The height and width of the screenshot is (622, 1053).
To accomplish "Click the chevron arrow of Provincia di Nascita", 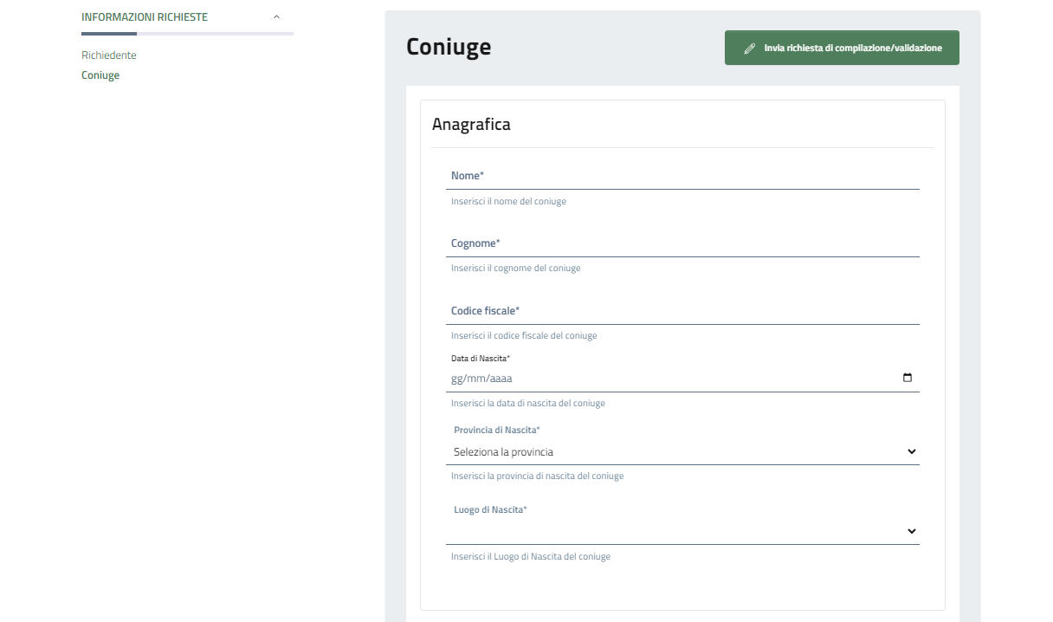I will pos(911,451).
